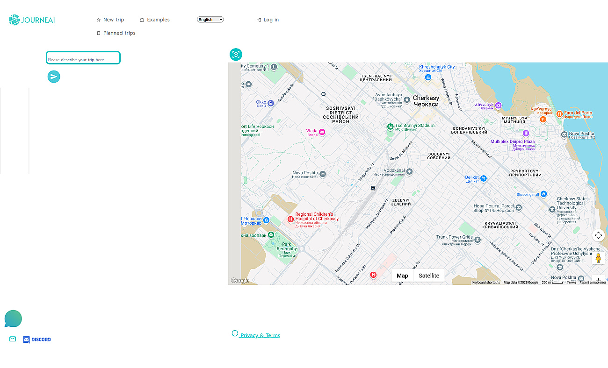This screenshot has width=608, height=368.
Task: Click Map data ©2025 Google text
Action: click(521, 283)
